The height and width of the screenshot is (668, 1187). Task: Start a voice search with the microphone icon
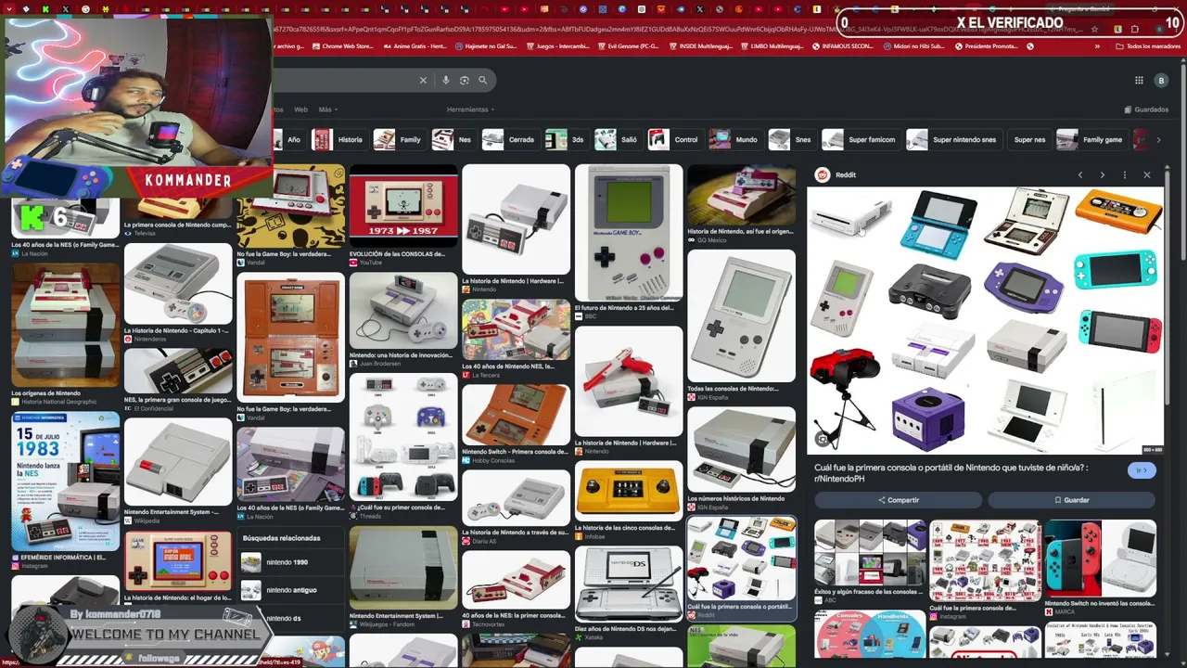tap(446, 81)
